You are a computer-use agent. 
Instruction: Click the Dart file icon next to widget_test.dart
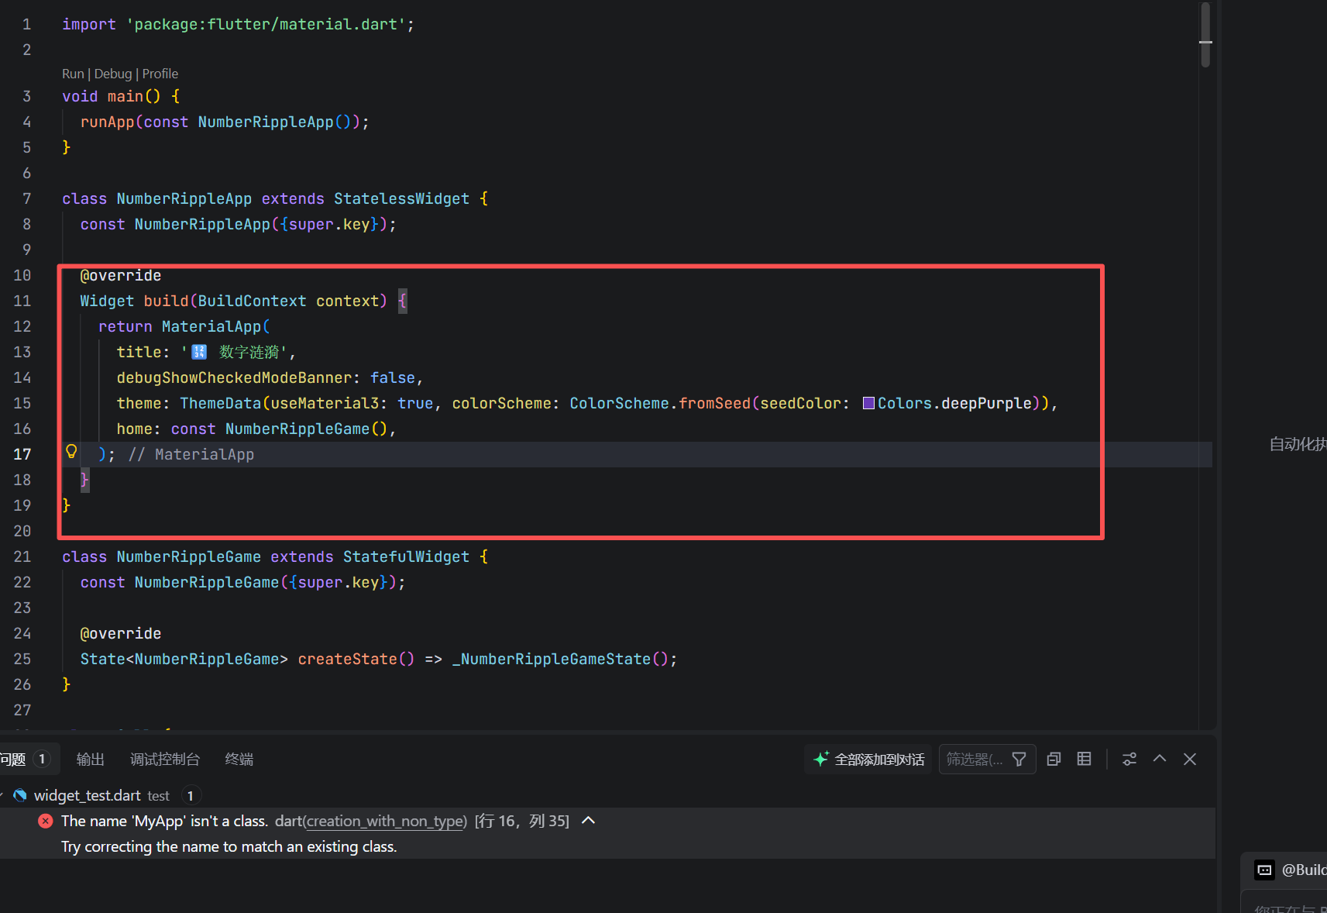[x=20, y=795]
